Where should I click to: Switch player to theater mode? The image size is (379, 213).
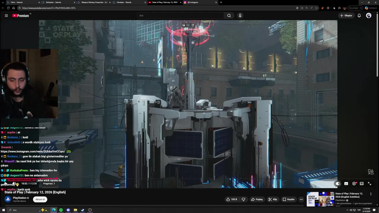click(362, 184)
